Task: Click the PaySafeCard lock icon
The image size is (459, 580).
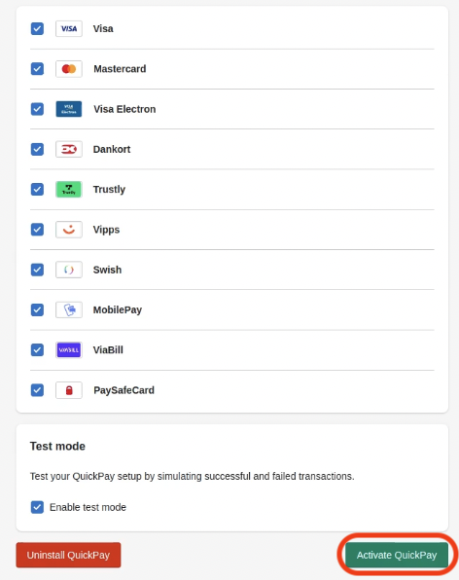Action: [69, 390]
